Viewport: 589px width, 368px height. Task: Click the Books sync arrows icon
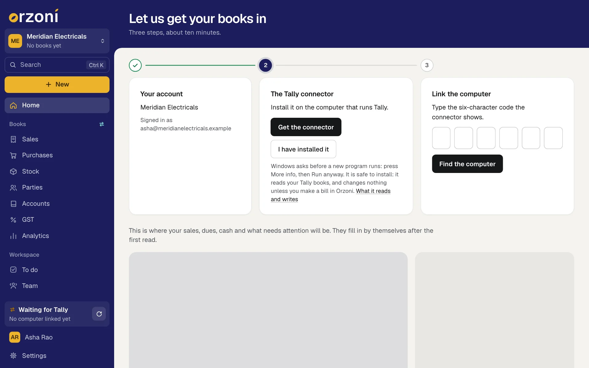102,124
